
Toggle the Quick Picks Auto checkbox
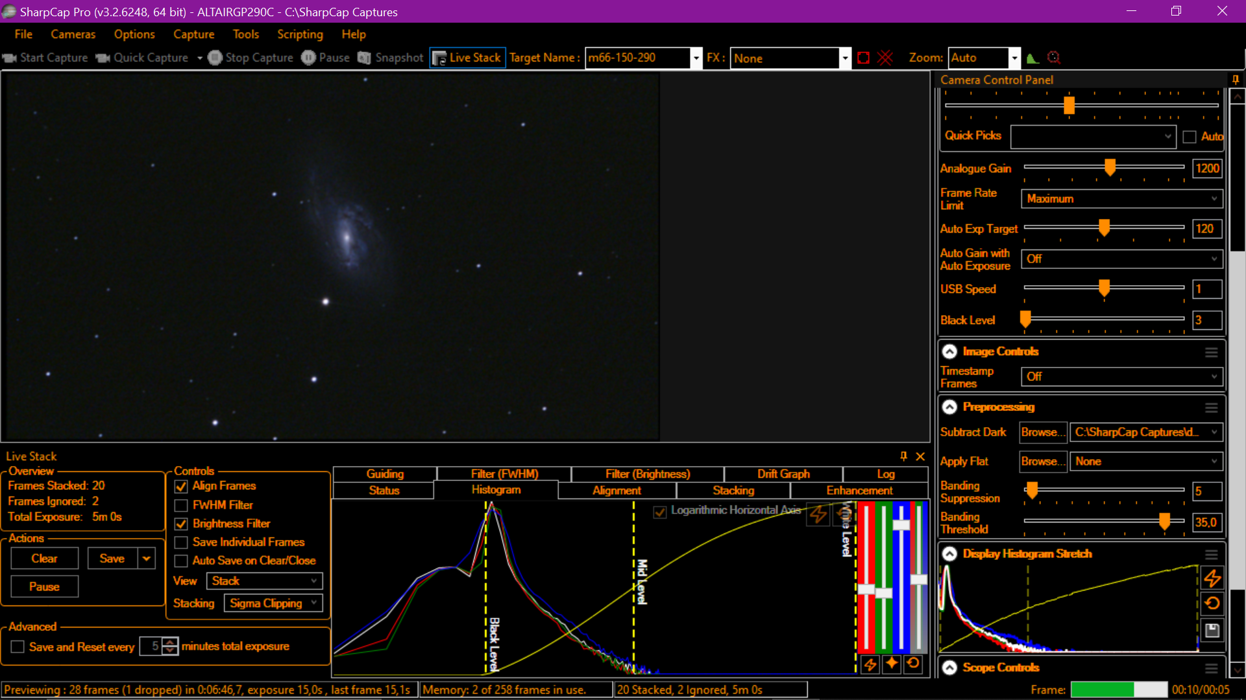pos(1190,137)
